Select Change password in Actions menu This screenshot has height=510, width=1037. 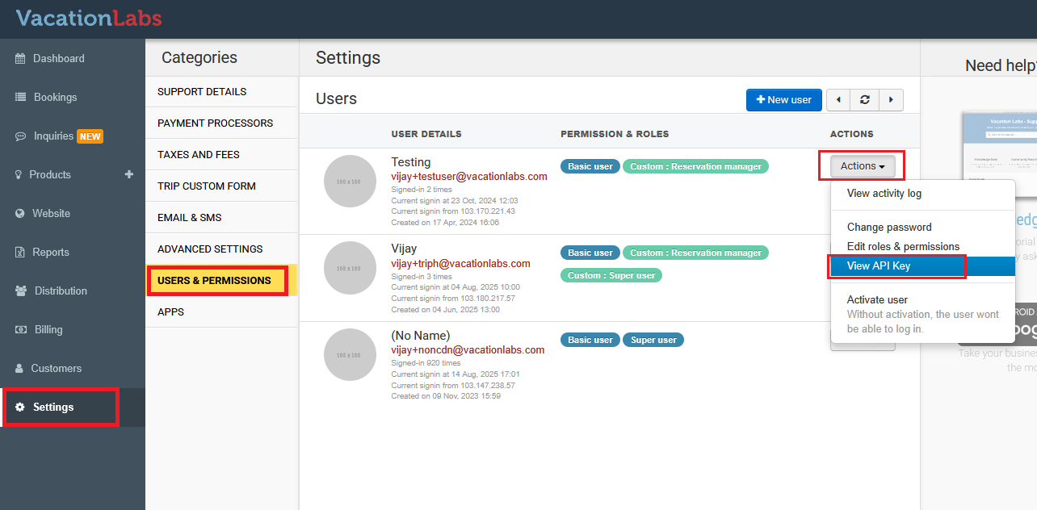coord(889,228)
